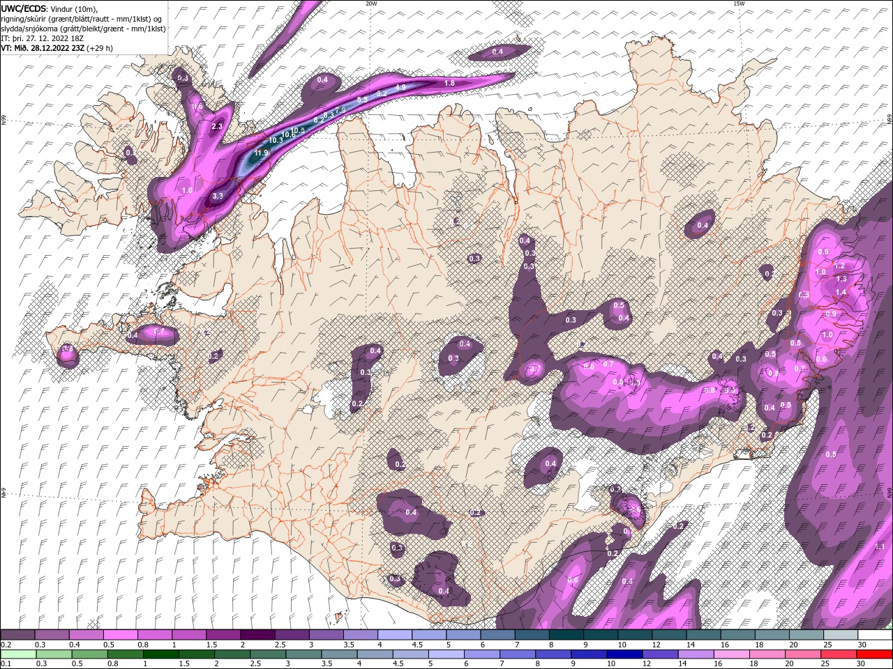Select the 3.3 value in the Westfjords band
The width and height of the screenshot is (893, 669).
(217, 197)
